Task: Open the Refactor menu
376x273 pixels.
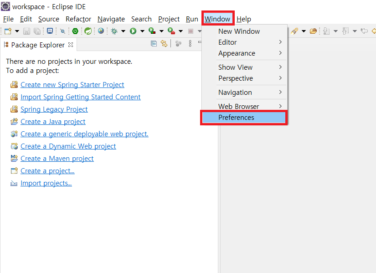Action: 78,19
